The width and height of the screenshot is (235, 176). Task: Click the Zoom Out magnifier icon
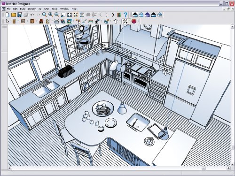tap(57, 15)
